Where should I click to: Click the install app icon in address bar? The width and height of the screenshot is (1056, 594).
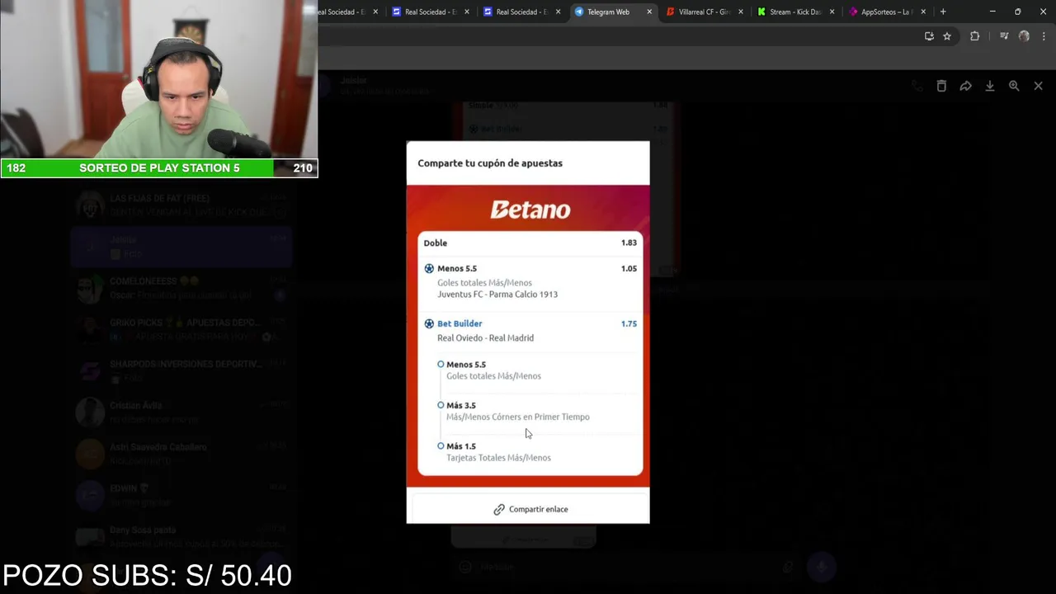929,36
